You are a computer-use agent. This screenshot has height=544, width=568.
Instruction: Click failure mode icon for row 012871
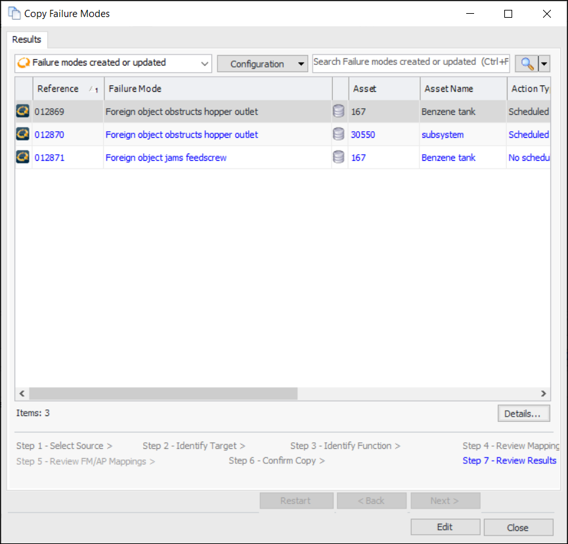[23, 157]
